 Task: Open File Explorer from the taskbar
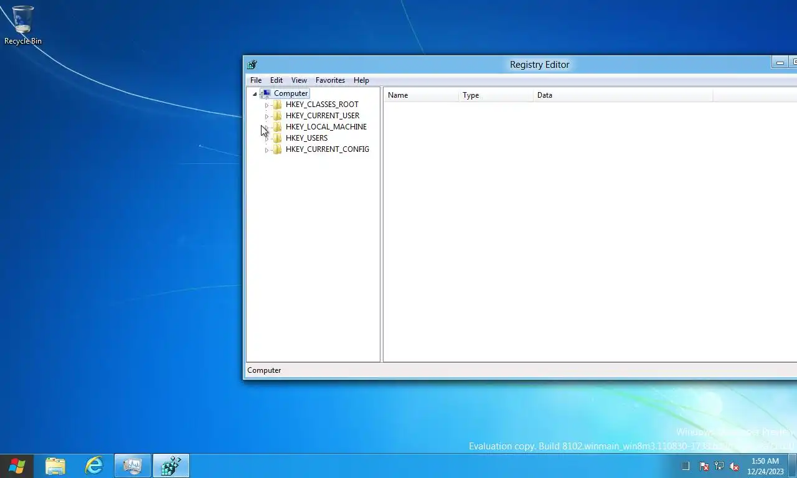55,466
